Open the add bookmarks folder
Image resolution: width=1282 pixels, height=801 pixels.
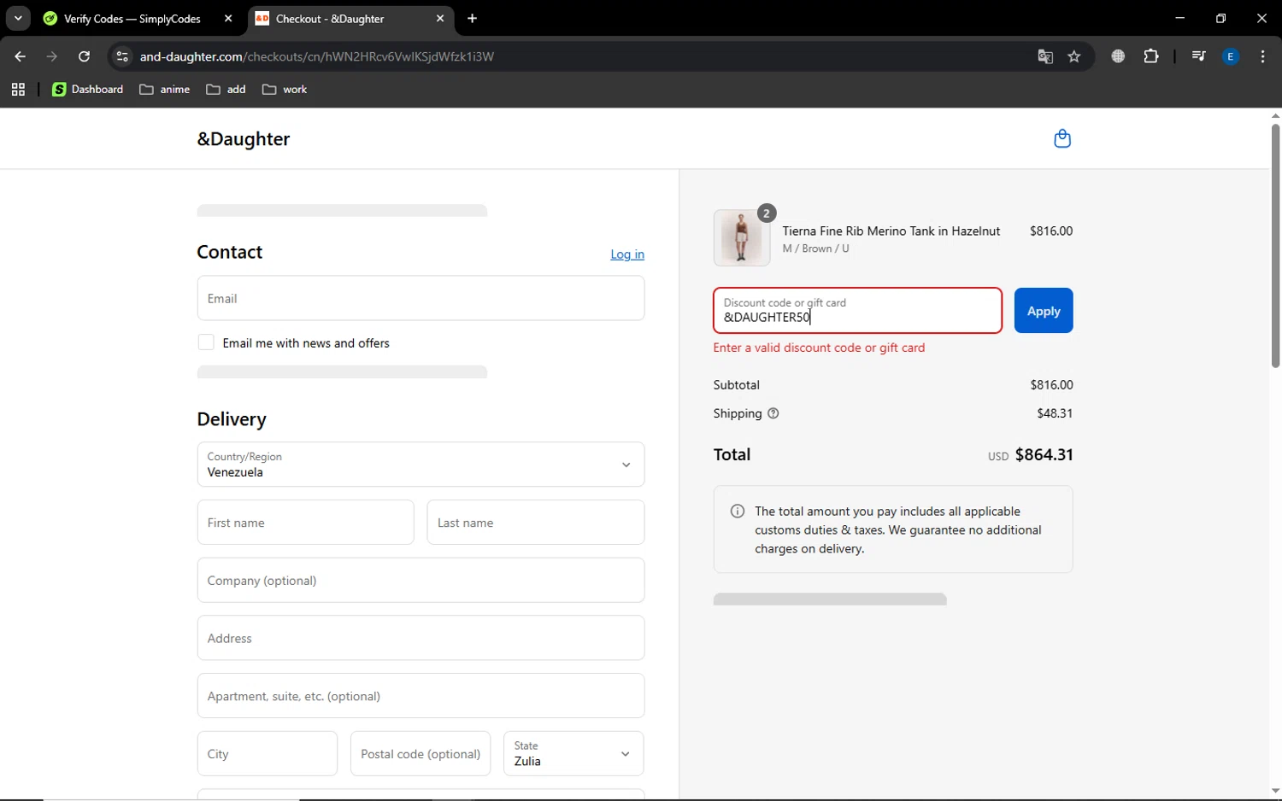click(226, 89)
